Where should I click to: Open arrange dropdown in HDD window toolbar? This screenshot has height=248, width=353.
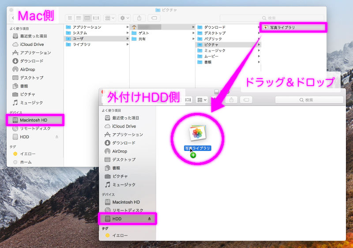coord(202,100)
